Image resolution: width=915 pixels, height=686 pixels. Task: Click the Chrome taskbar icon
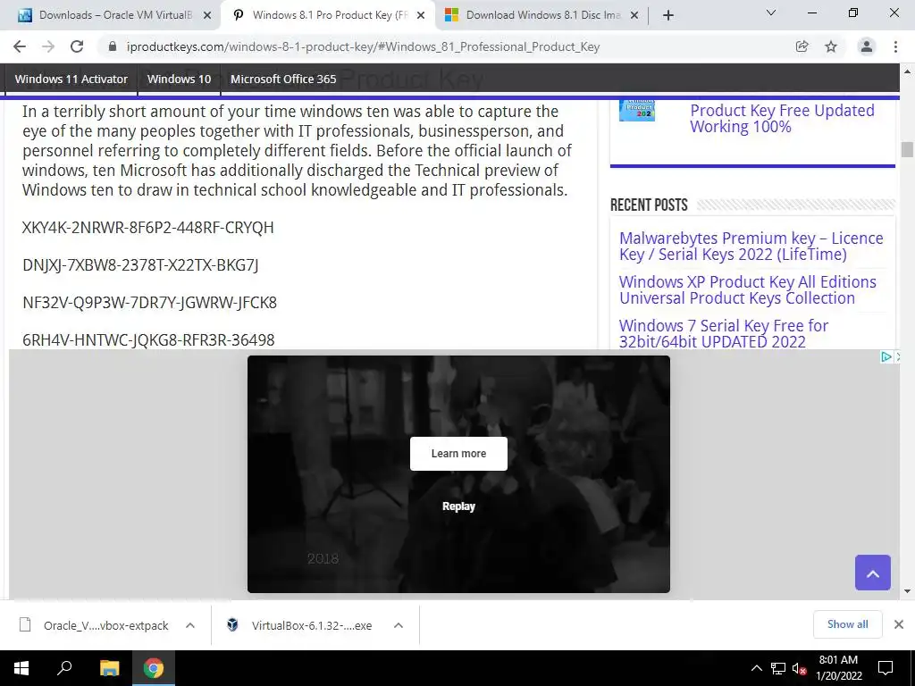pos(154,668)
